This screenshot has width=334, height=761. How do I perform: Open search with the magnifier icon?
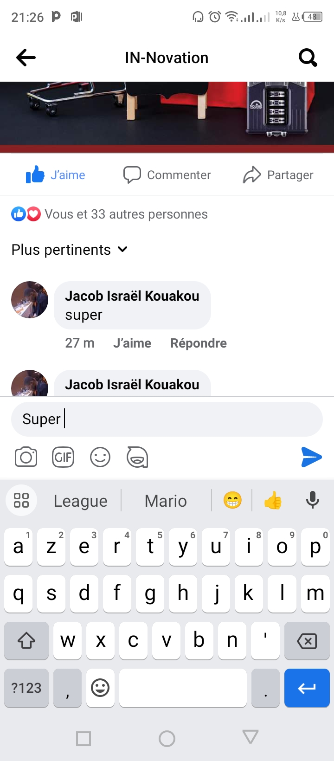pyautogui.click(x=308, y=58)
